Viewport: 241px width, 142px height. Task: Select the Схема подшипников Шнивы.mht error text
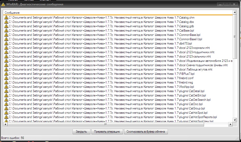click(x=118, y=65)
